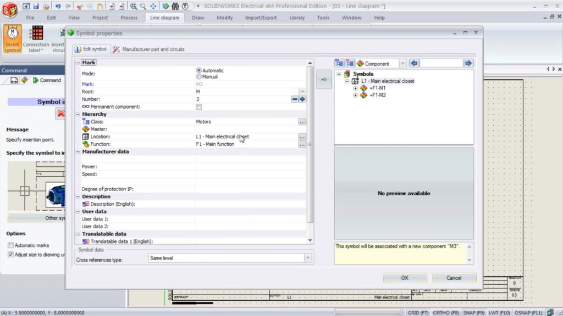Click the second tree display mode icon
Viewport: 563px width, 316px height.
(350, 64)
